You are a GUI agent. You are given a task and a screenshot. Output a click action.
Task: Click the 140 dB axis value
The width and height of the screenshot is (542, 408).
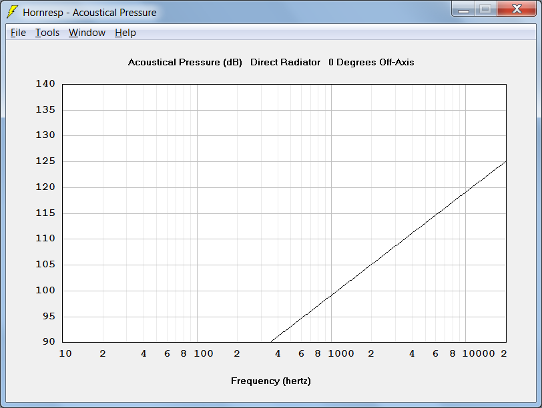45,83
